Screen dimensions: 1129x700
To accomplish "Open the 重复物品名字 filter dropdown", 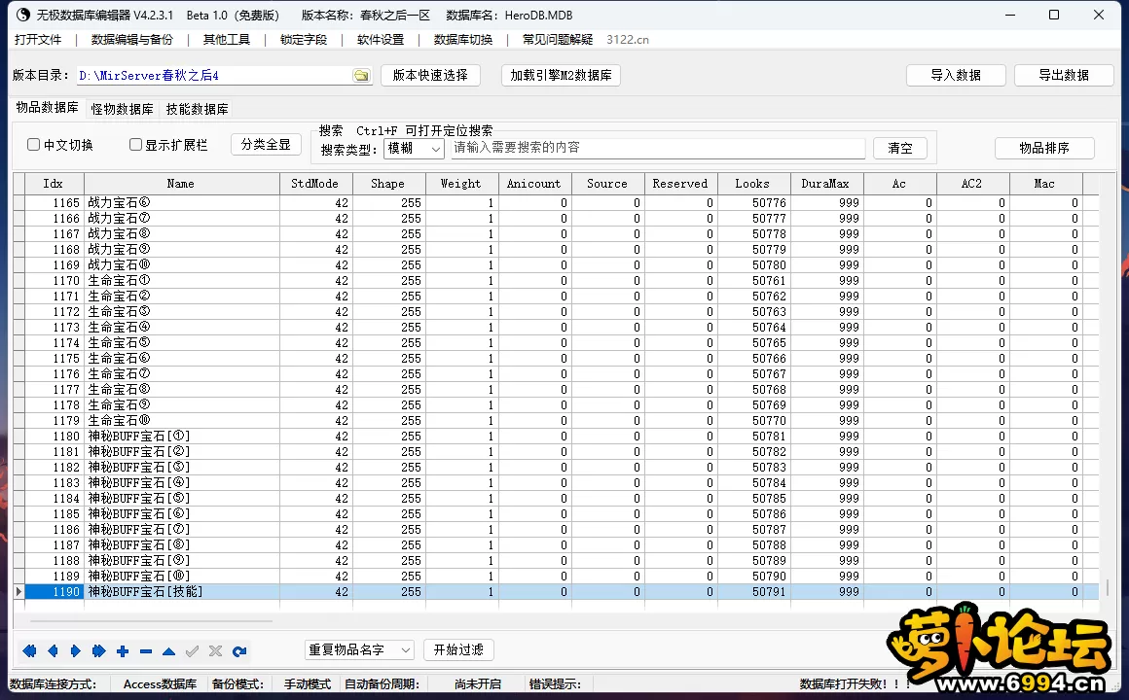I will click(359, 649).
